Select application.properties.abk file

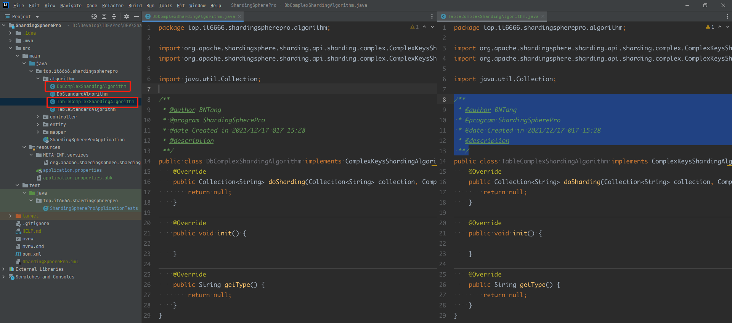(x=78, y=178)
